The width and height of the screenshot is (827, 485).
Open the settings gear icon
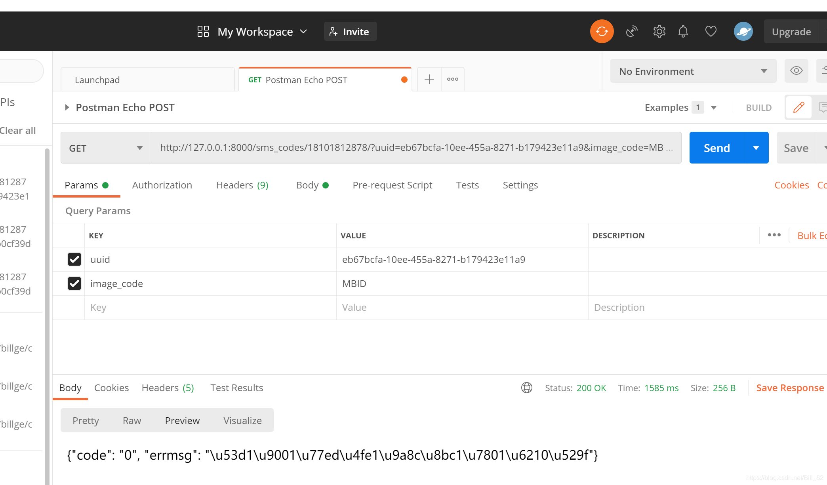pyautogui.click(x=659, y=31)
